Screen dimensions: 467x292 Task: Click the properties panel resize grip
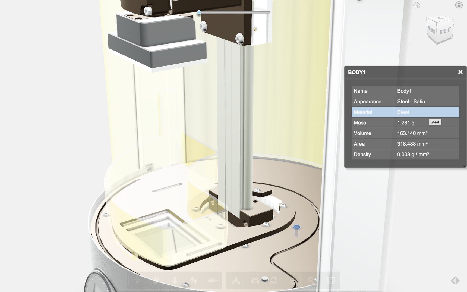[465, 166]
